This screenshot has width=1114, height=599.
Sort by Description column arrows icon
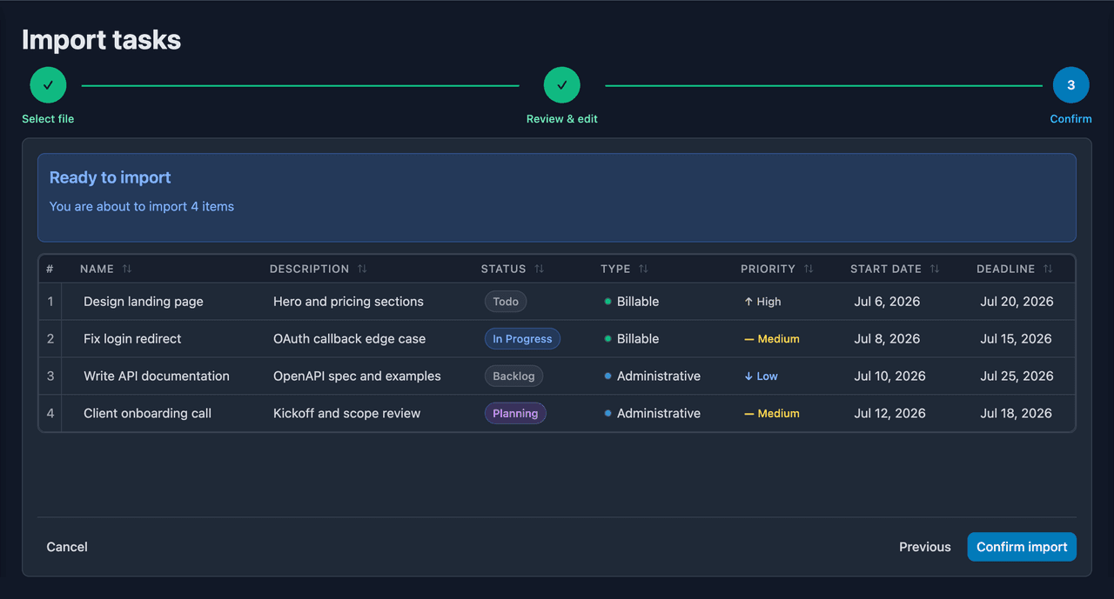point(362,270)
